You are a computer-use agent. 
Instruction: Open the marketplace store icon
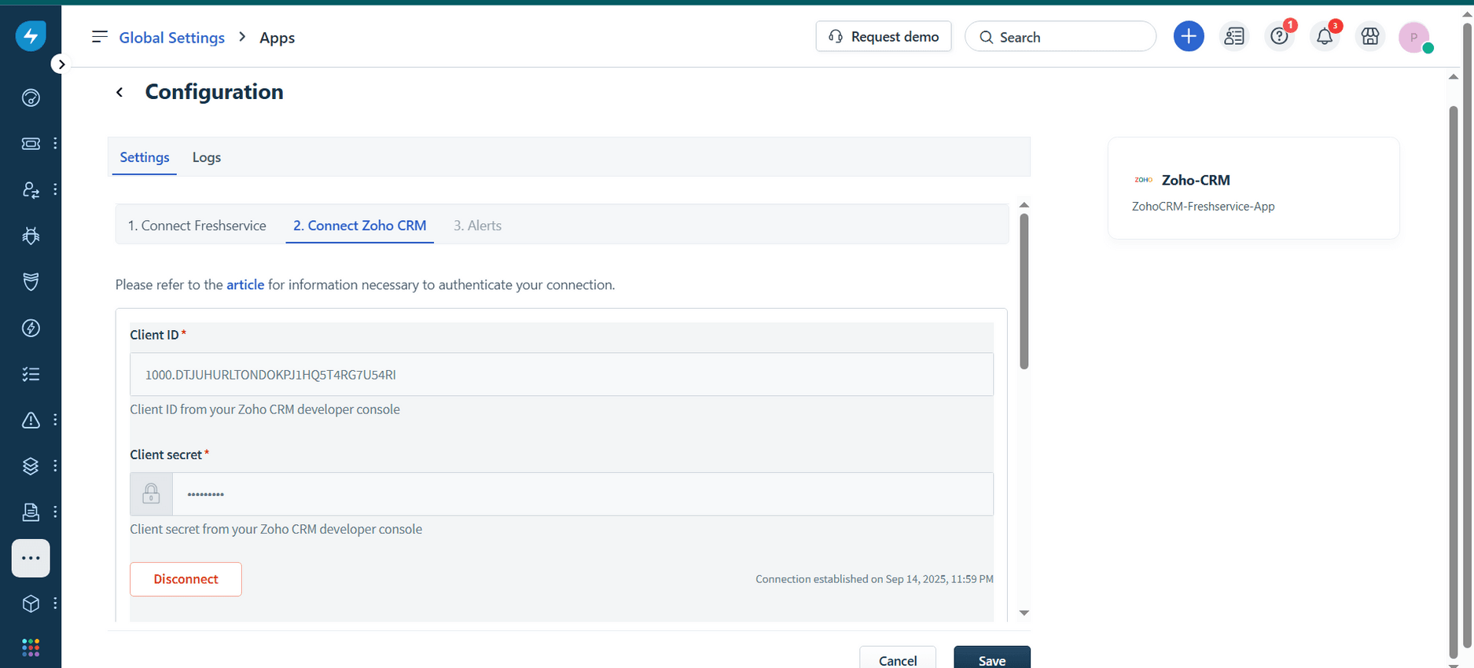point(1370,36)
